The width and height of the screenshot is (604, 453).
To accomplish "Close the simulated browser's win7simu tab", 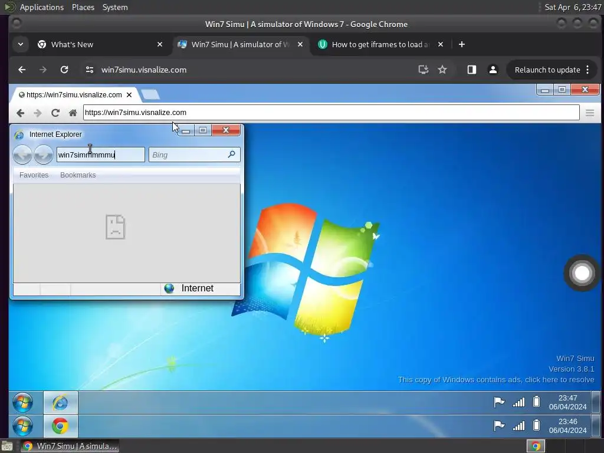I will point(129,95).
